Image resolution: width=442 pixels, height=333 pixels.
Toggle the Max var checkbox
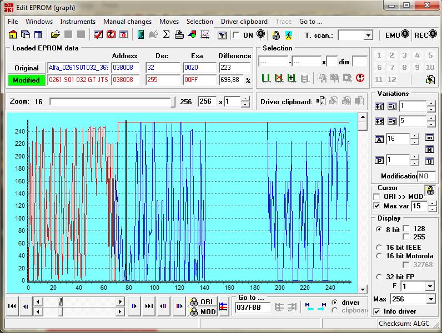[378, 206]
